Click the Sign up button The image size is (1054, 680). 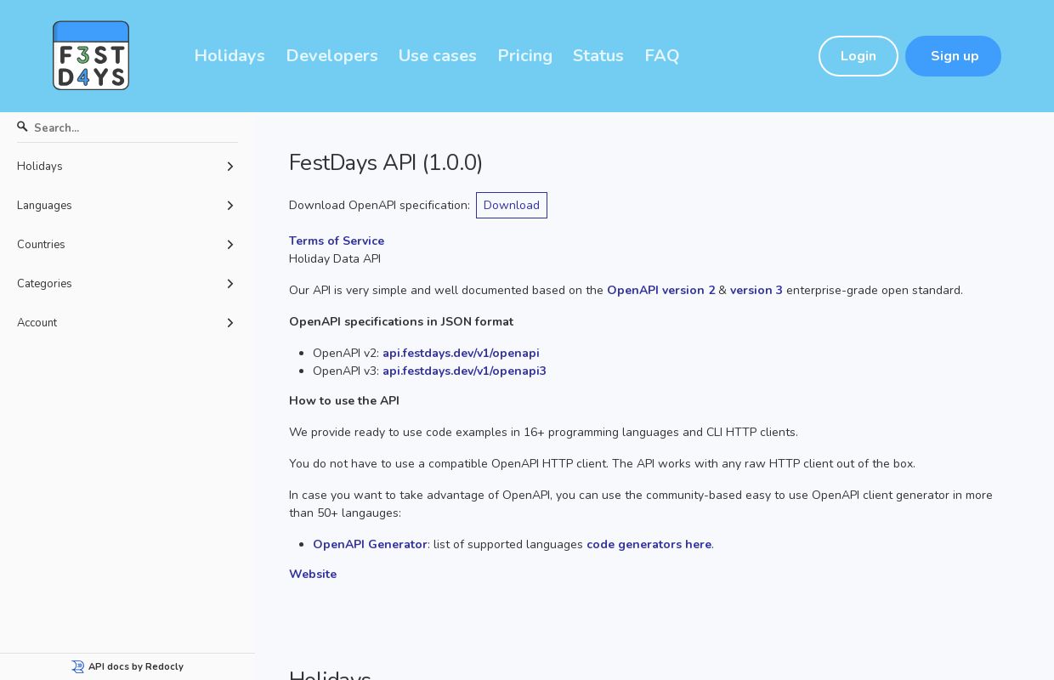coord(954,56)
